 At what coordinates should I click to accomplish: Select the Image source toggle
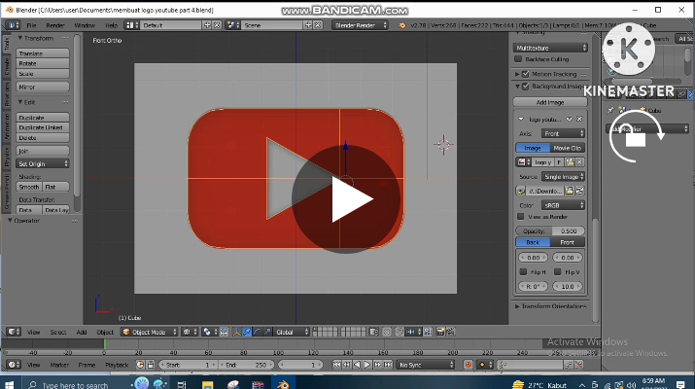coord(533,148)
